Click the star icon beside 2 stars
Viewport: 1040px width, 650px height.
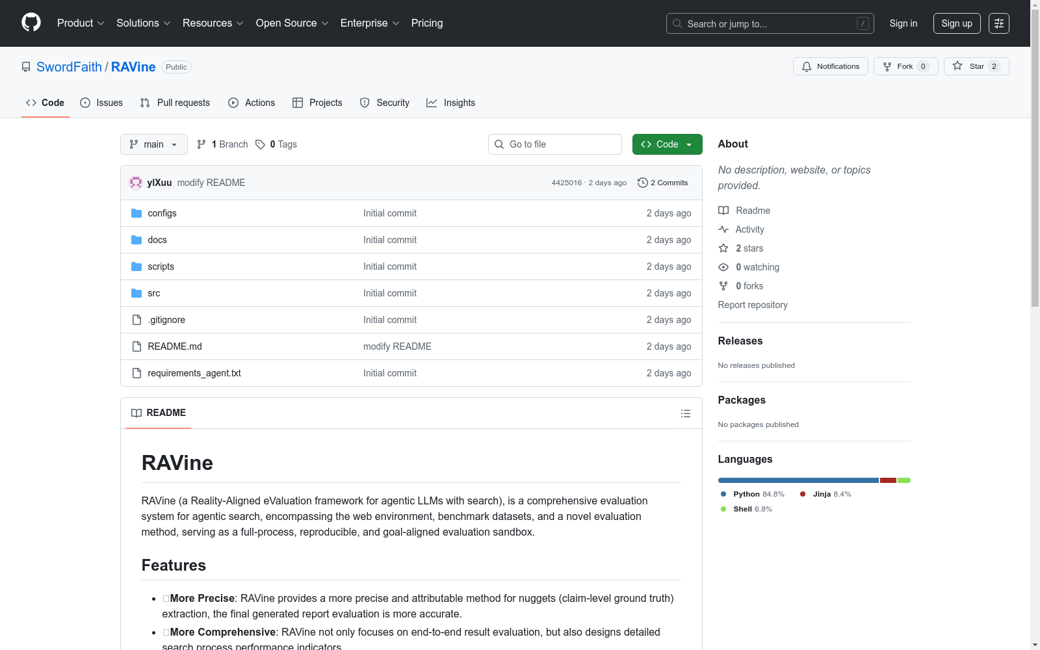coord(723,248)
